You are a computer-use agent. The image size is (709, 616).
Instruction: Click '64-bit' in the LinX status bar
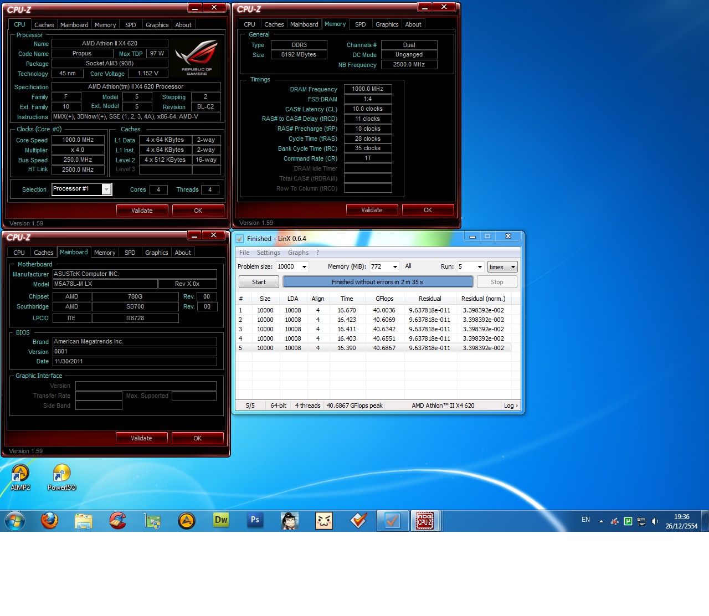pos(278,405)
